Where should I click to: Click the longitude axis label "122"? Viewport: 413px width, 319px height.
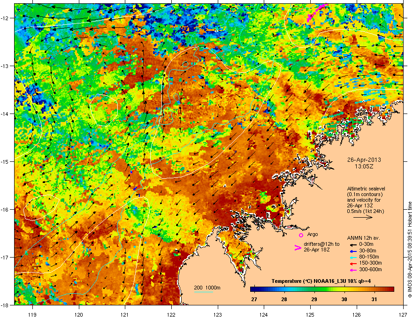pyautogui.click(x=171, y=314)
